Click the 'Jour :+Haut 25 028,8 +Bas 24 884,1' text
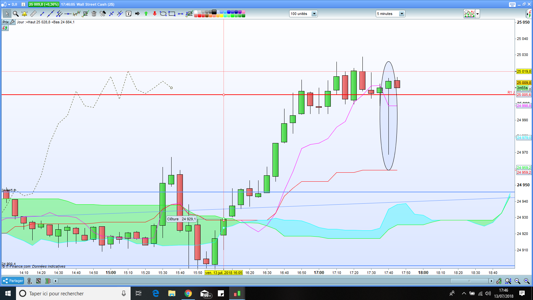The height and width of the screenshot is (300, 533). click(x=46, y=22)
